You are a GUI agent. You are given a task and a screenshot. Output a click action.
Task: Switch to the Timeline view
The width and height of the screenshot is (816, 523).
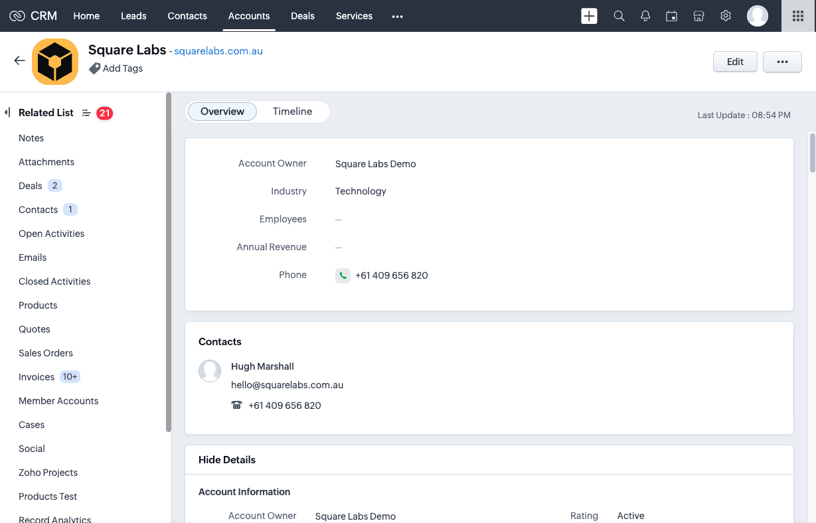point(292,112)
